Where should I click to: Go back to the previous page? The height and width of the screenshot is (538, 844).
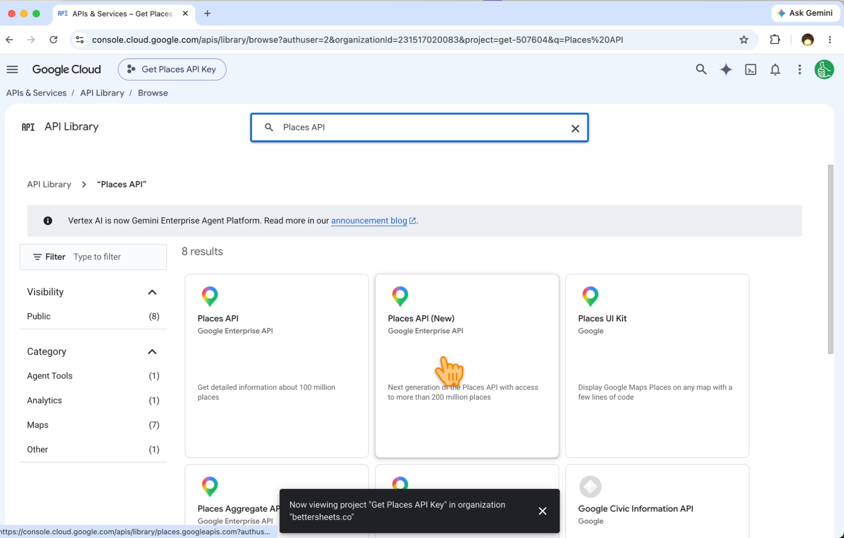[10, 40]
